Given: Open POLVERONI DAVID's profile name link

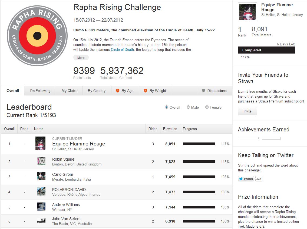Looking at the screenshot, I should click(69, 190).
